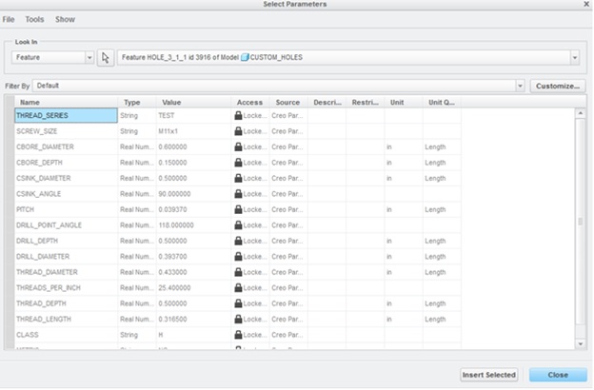This screenshot has width=594, height=390.
Task: Open the Show menu
Action: [x=65, y=19]
